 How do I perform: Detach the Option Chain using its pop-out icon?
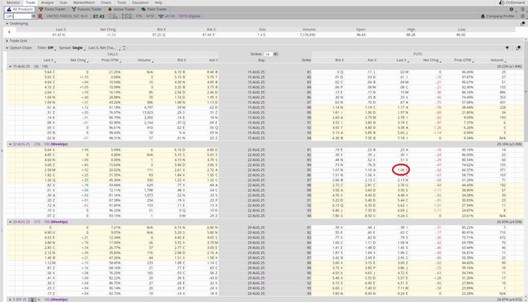coord(518,48)
